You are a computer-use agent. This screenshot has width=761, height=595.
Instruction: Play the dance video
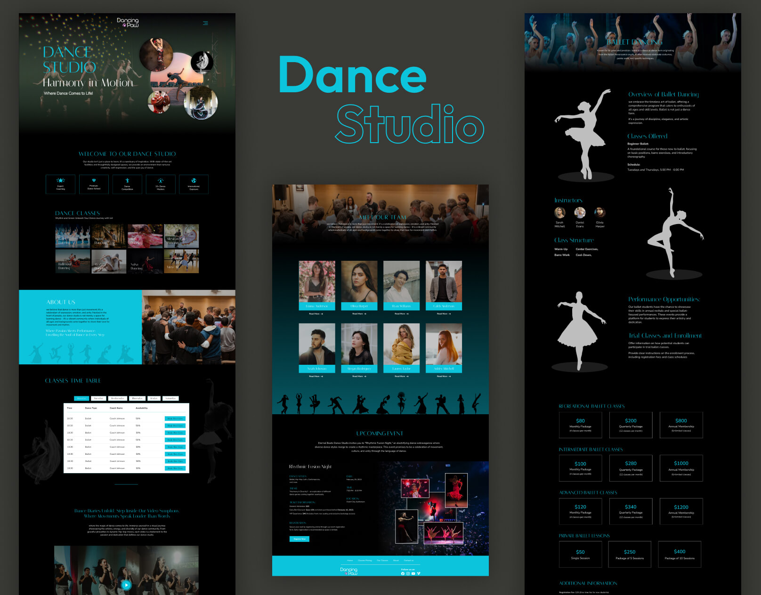click(x=126, y=585)
